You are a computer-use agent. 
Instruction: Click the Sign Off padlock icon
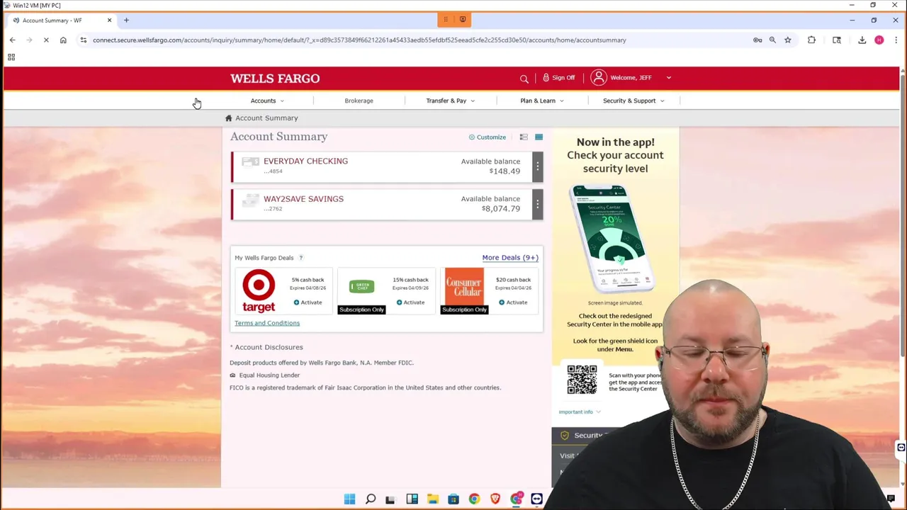tap(546, 77)
